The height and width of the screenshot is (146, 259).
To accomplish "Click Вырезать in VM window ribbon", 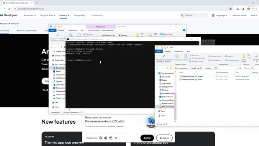I will pyautogui.click(x=194, y=55).
